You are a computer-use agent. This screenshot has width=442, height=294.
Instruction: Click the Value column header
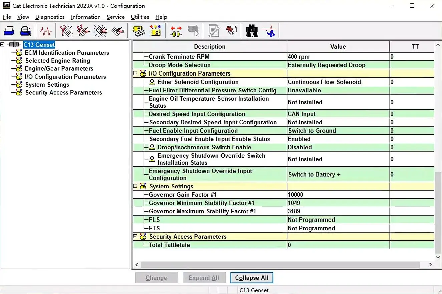(338, 47)
